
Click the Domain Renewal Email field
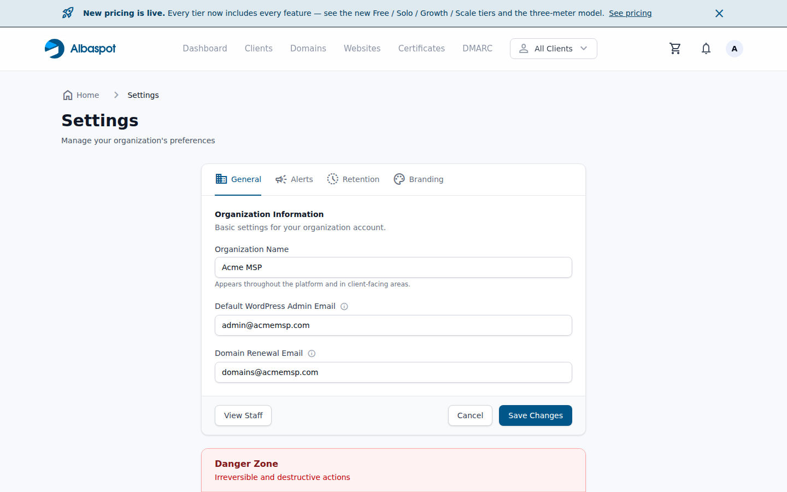click(x=393, y=372)
